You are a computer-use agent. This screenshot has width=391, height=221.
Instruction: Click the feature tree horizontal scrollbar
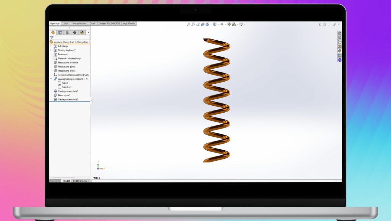tap(64, 177)
